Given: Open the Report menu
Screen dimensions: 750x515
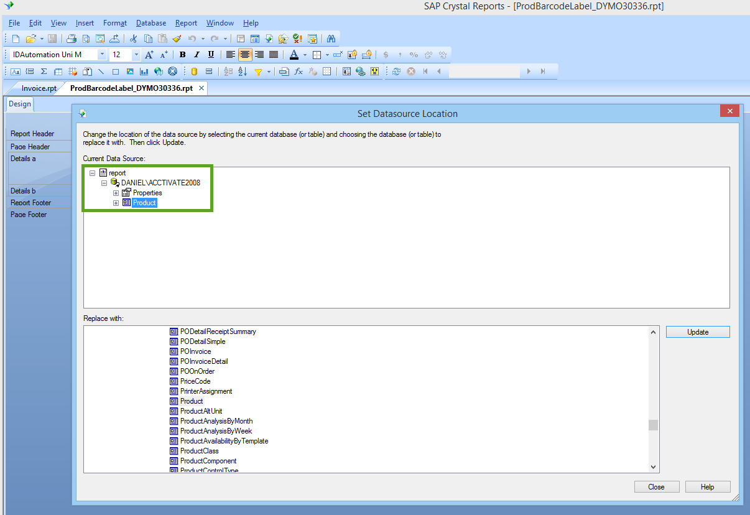Looking at the screenshot, I should click(186, 23).
